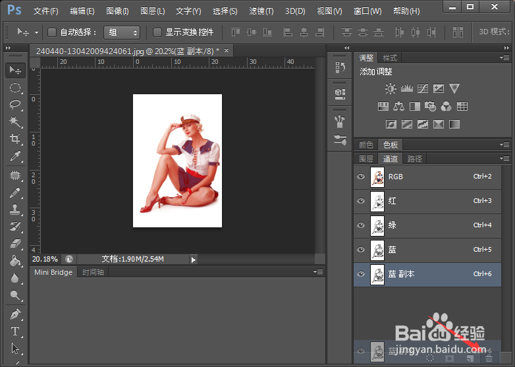
Task: Open the Move tool preset picker arrow
Action: coord(36,32)
